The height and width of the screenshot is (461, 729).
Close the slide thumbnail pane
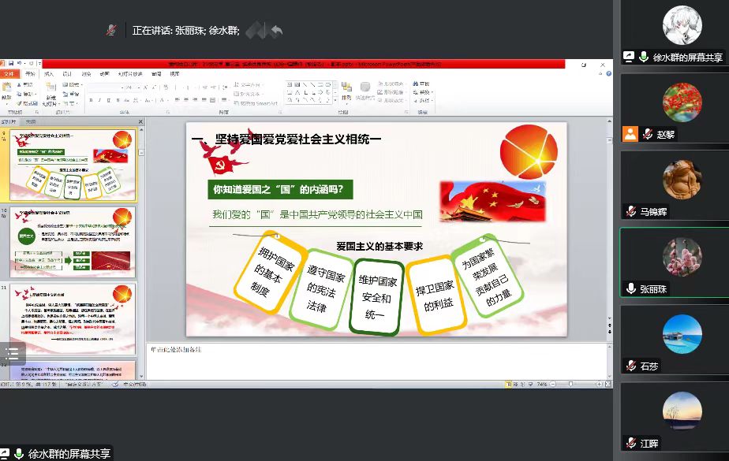[140, 122]
